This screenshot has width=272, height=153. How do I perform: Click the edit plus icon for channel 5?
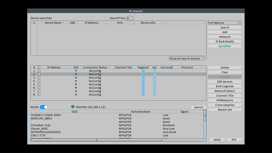[x=76, y=85]
